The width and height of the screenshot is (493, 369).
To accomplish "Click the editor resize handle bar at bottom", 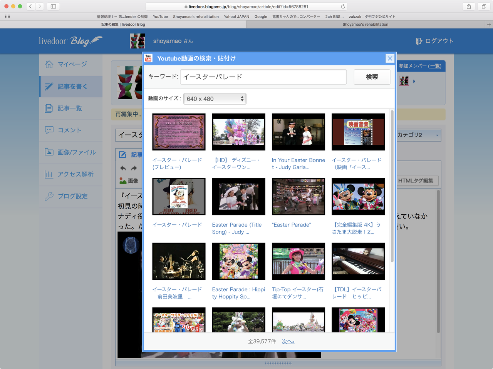I will 278,363.
